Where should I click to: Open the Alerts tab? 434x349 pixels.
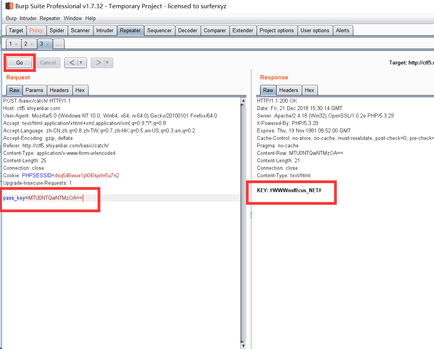click(x=342, y=30)
